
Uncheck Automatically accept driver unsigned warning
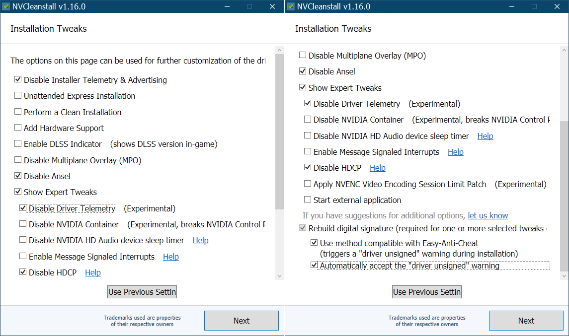314,266
